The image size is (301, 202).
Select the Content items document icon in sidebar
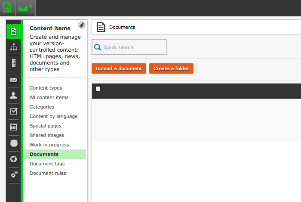pyautogui.click(x=13, y=31)
